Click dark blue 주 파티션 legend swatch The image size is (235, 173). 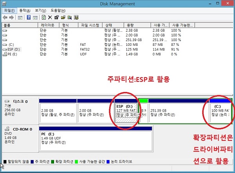(32, 162)
